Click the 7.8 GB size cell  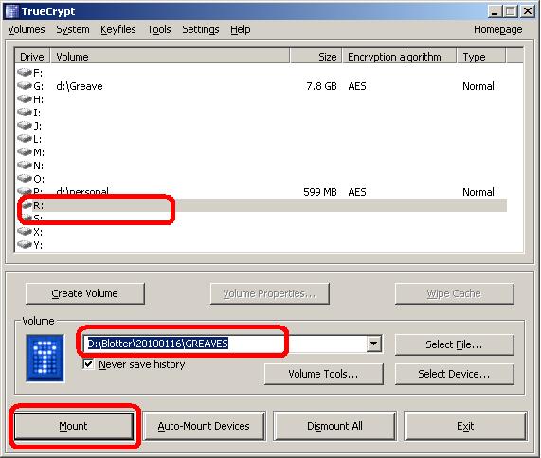(x=321, y=86)
